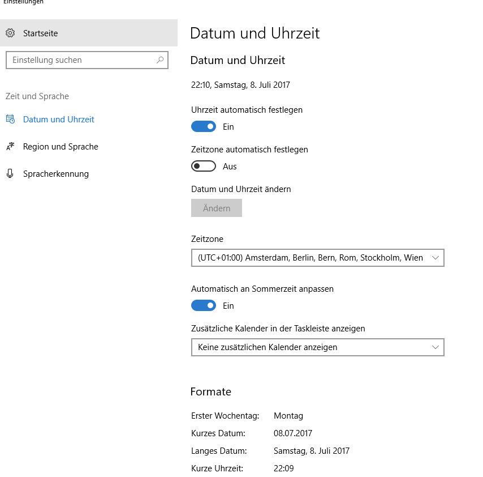Image resolution: width=483 pixels, height=477 pixels.
Task: Click the Formate heading
Action: coord(211,391)
